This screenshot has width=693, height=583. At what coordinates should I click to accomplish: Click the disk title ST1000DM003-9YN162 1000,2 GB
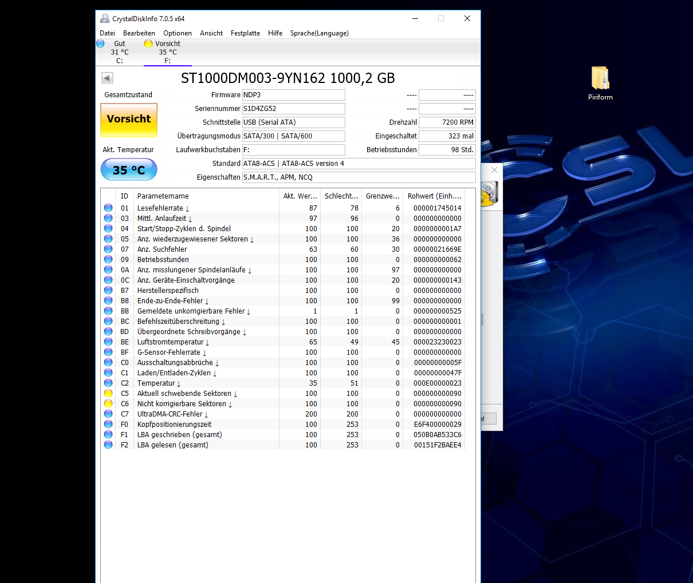coord(288,78)
